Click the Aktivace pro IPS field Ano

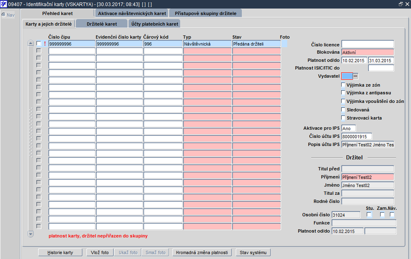(x=349, y=128)
